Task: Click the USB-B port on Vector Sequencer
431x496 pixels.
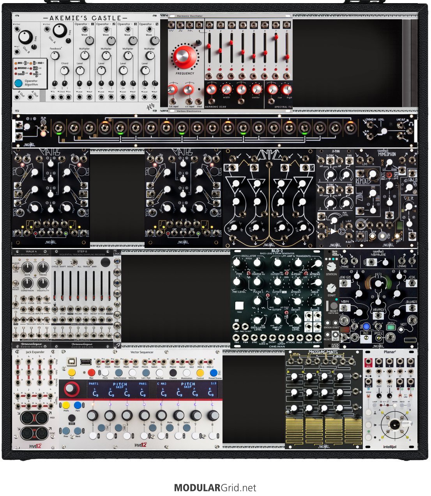Action: click(x=72, y=361)
